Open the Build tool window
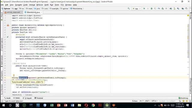192x108 pixels. 7,98
